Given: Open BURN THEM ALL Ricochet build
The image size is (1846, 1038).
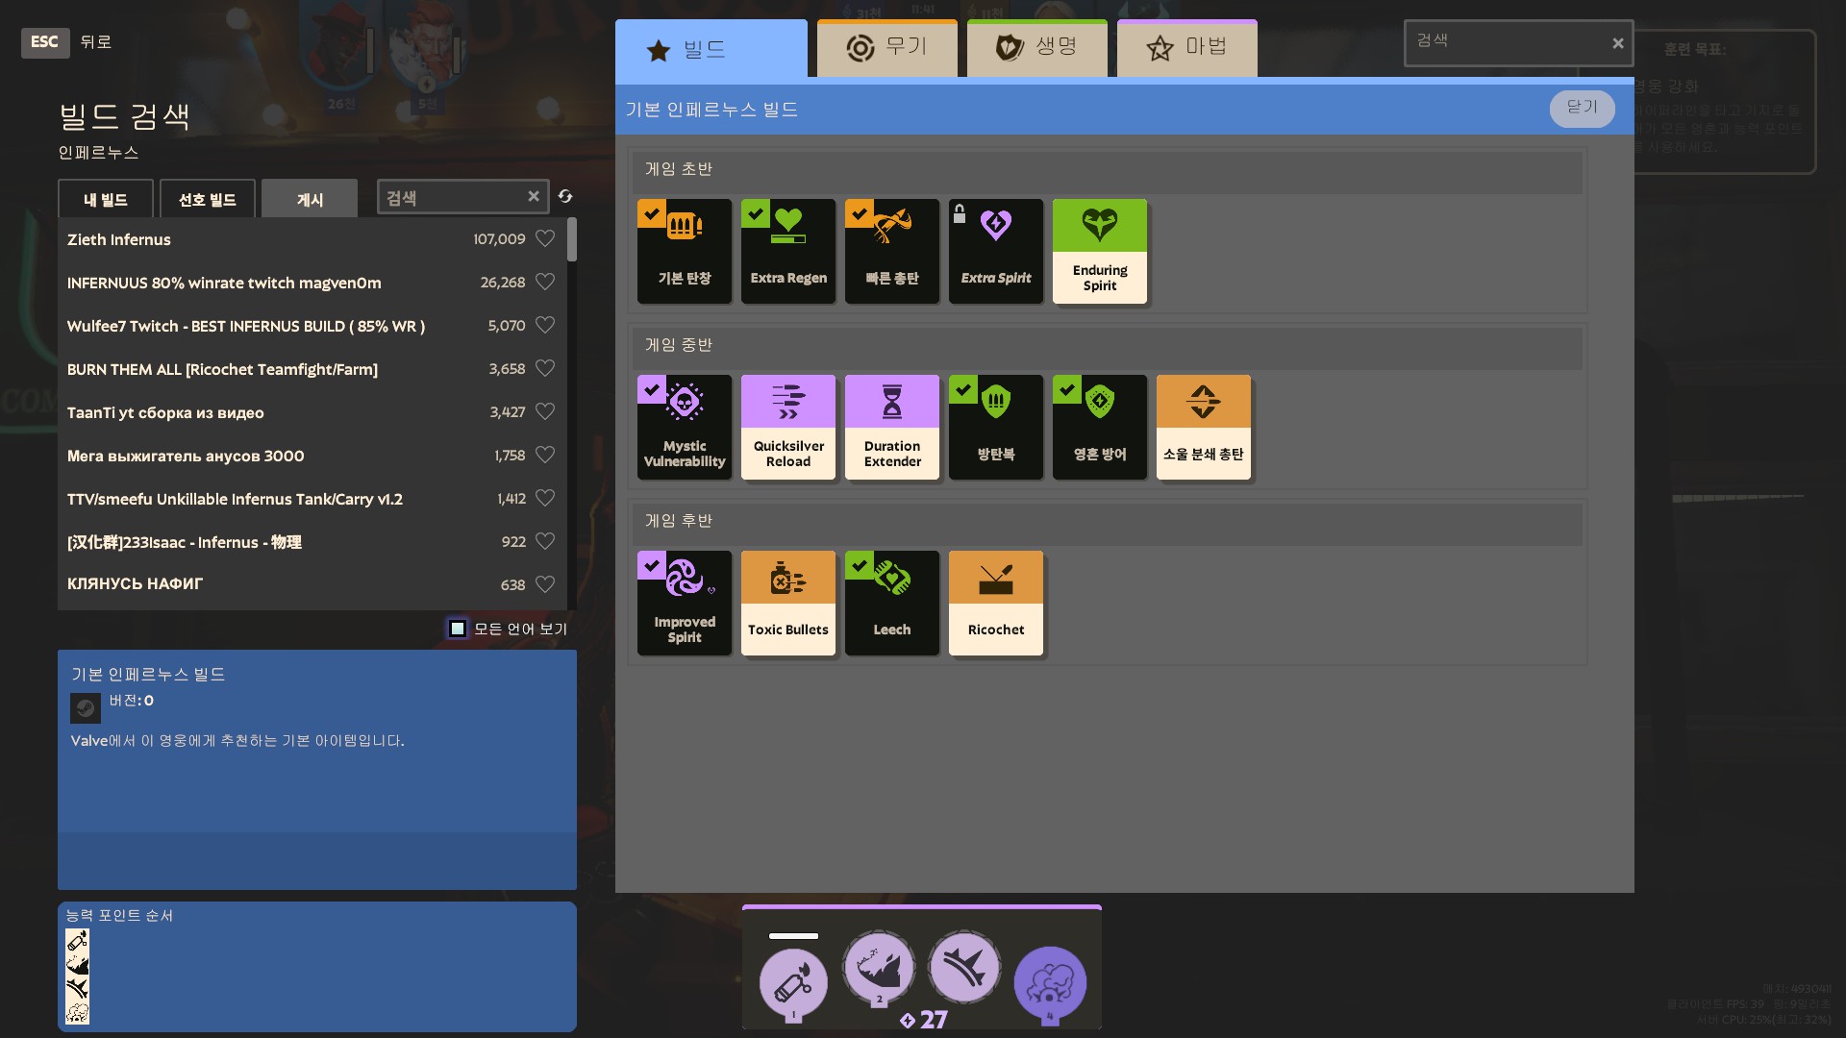Looking at the screenshot, I should click(x=312, y=369).
